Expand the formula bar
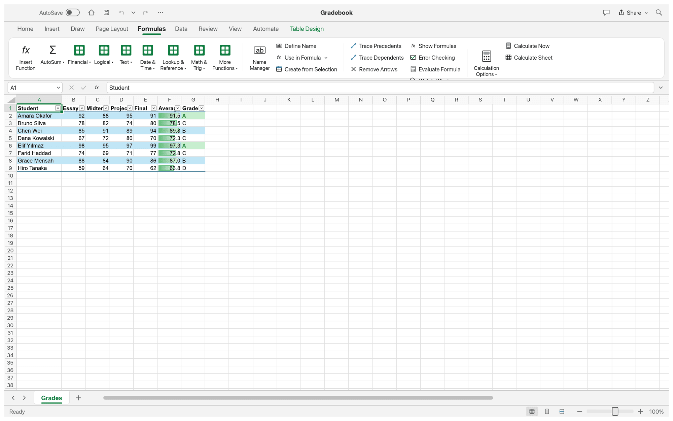Viewport: 673px width, 421px height. tap(661, 88)
